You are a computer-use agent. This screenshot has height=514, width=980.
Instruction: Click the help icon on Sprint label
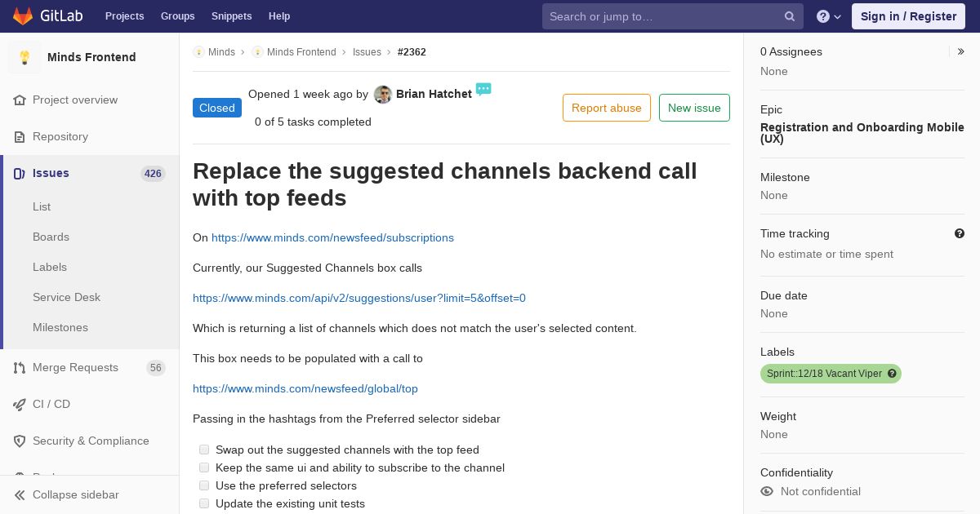coord(892,374)
